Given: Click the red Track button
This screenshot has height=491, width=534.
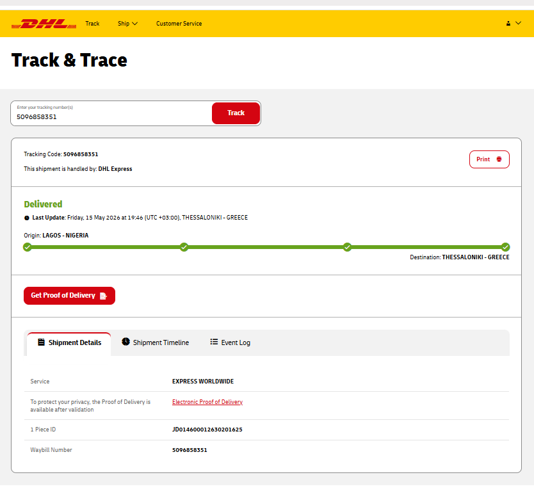Looking at the screenshot, I should pyautogui.click(x=236, y=113).
